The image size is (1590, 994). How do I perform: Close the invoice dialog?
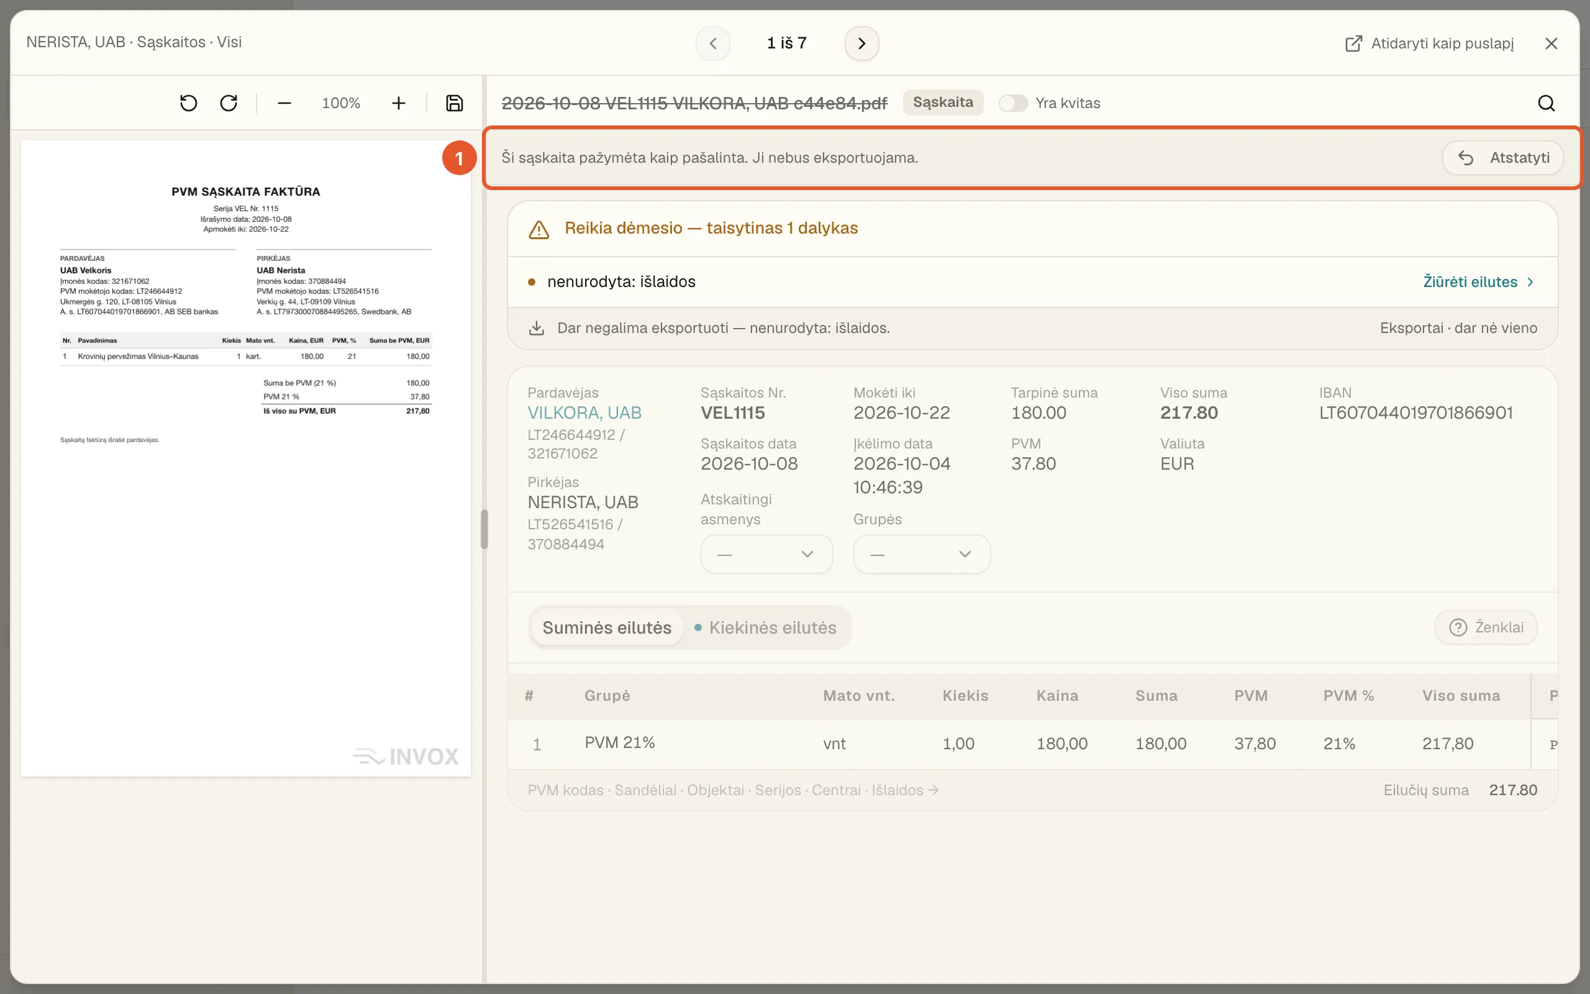(1551, 43)
